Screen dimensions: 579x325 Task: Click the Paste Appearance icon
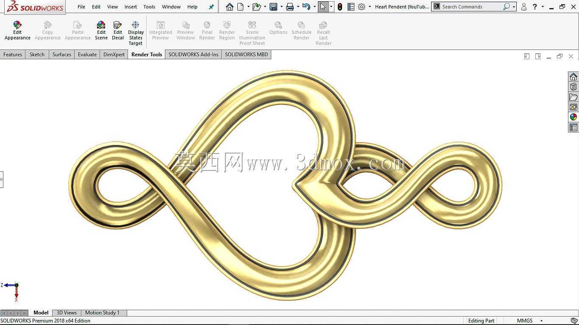tap(78, 25)
